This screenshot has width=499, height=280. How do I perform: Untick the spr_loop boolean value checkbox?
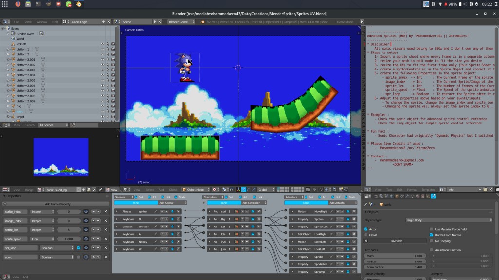click(79, 248)
